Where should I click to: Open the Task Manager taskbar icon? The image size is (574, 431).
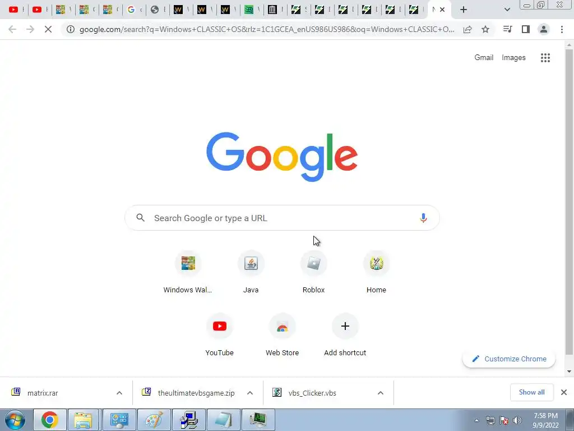point(258,420)
